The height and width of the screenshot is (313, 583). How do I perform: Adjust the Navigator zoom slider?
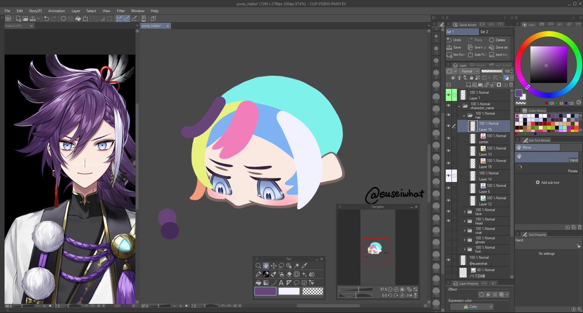356,289
